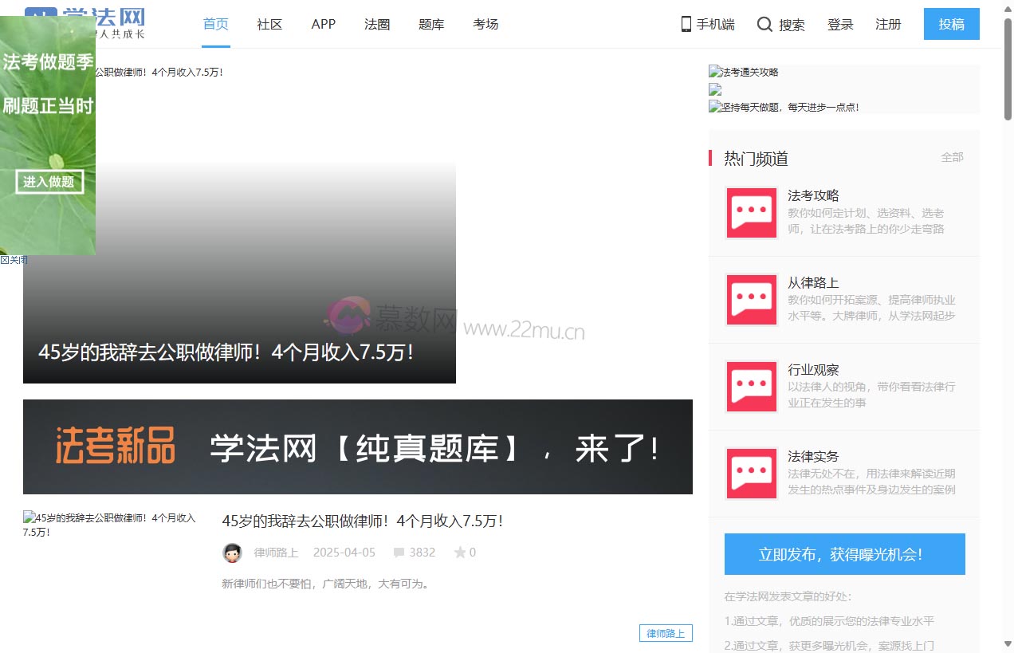Go to the 考场 section
Image resolution: width=1014 pixels, height=653 pixels.
(485, 25)
